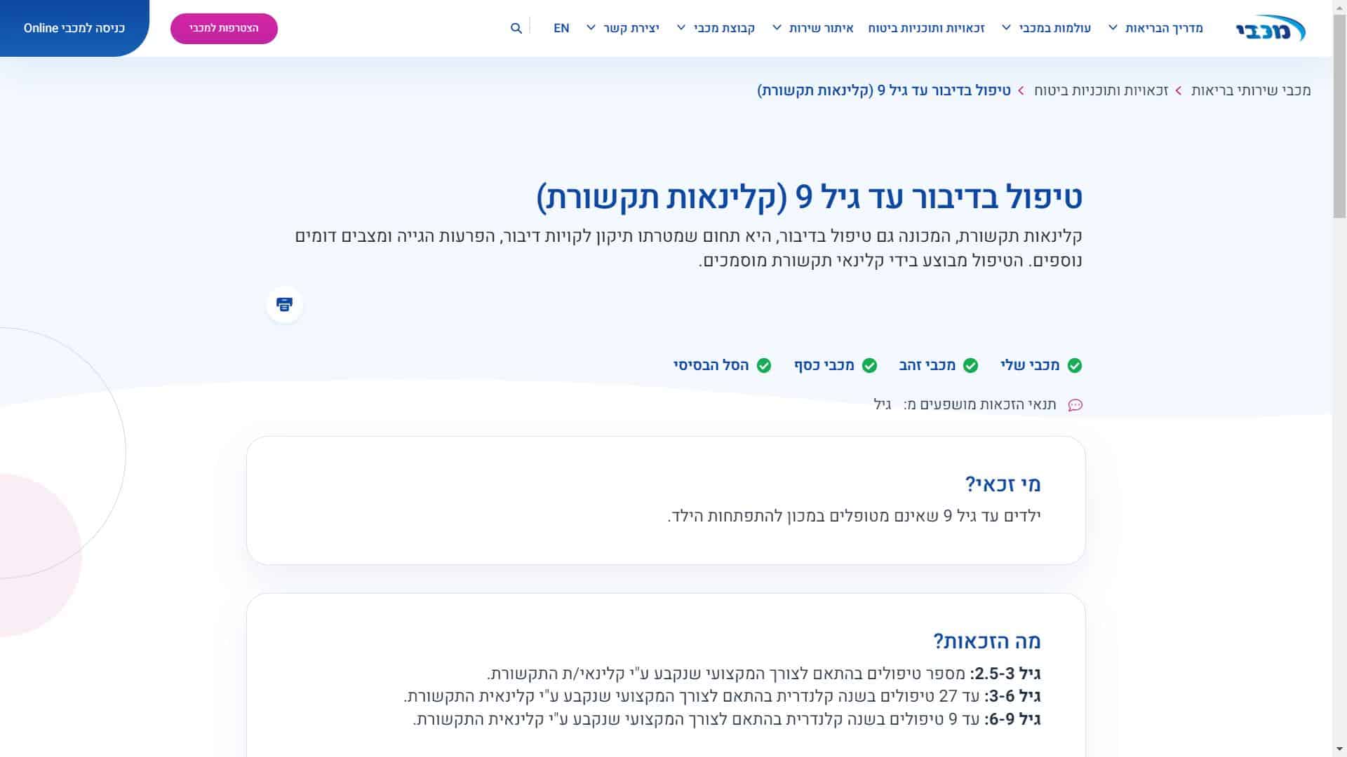Click the הסל הבסיסי plan label

tap(711, 365)
